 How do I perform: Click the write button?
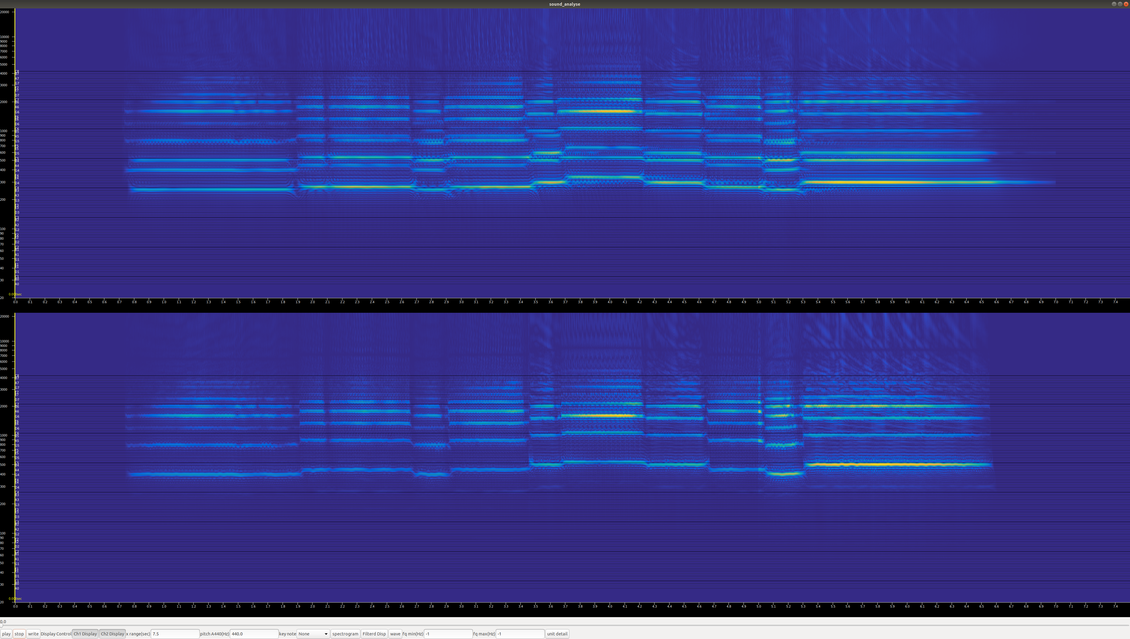tap(33, 634)
